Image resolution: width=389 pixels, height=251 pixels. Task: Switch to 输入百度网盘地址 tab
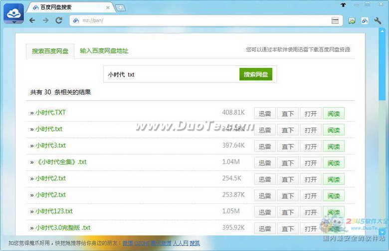104,51
